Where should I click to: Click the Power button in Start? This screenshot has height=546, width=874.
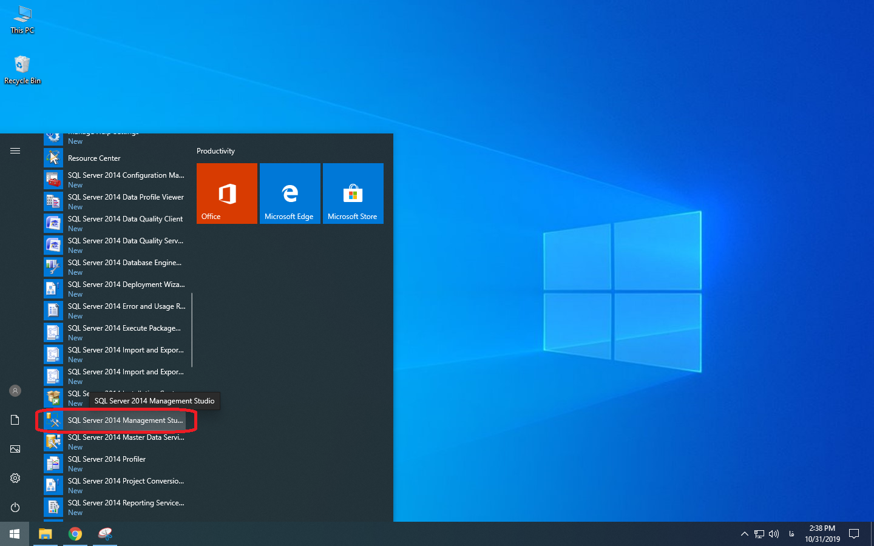pyautogui.click(x=15, y=507)
